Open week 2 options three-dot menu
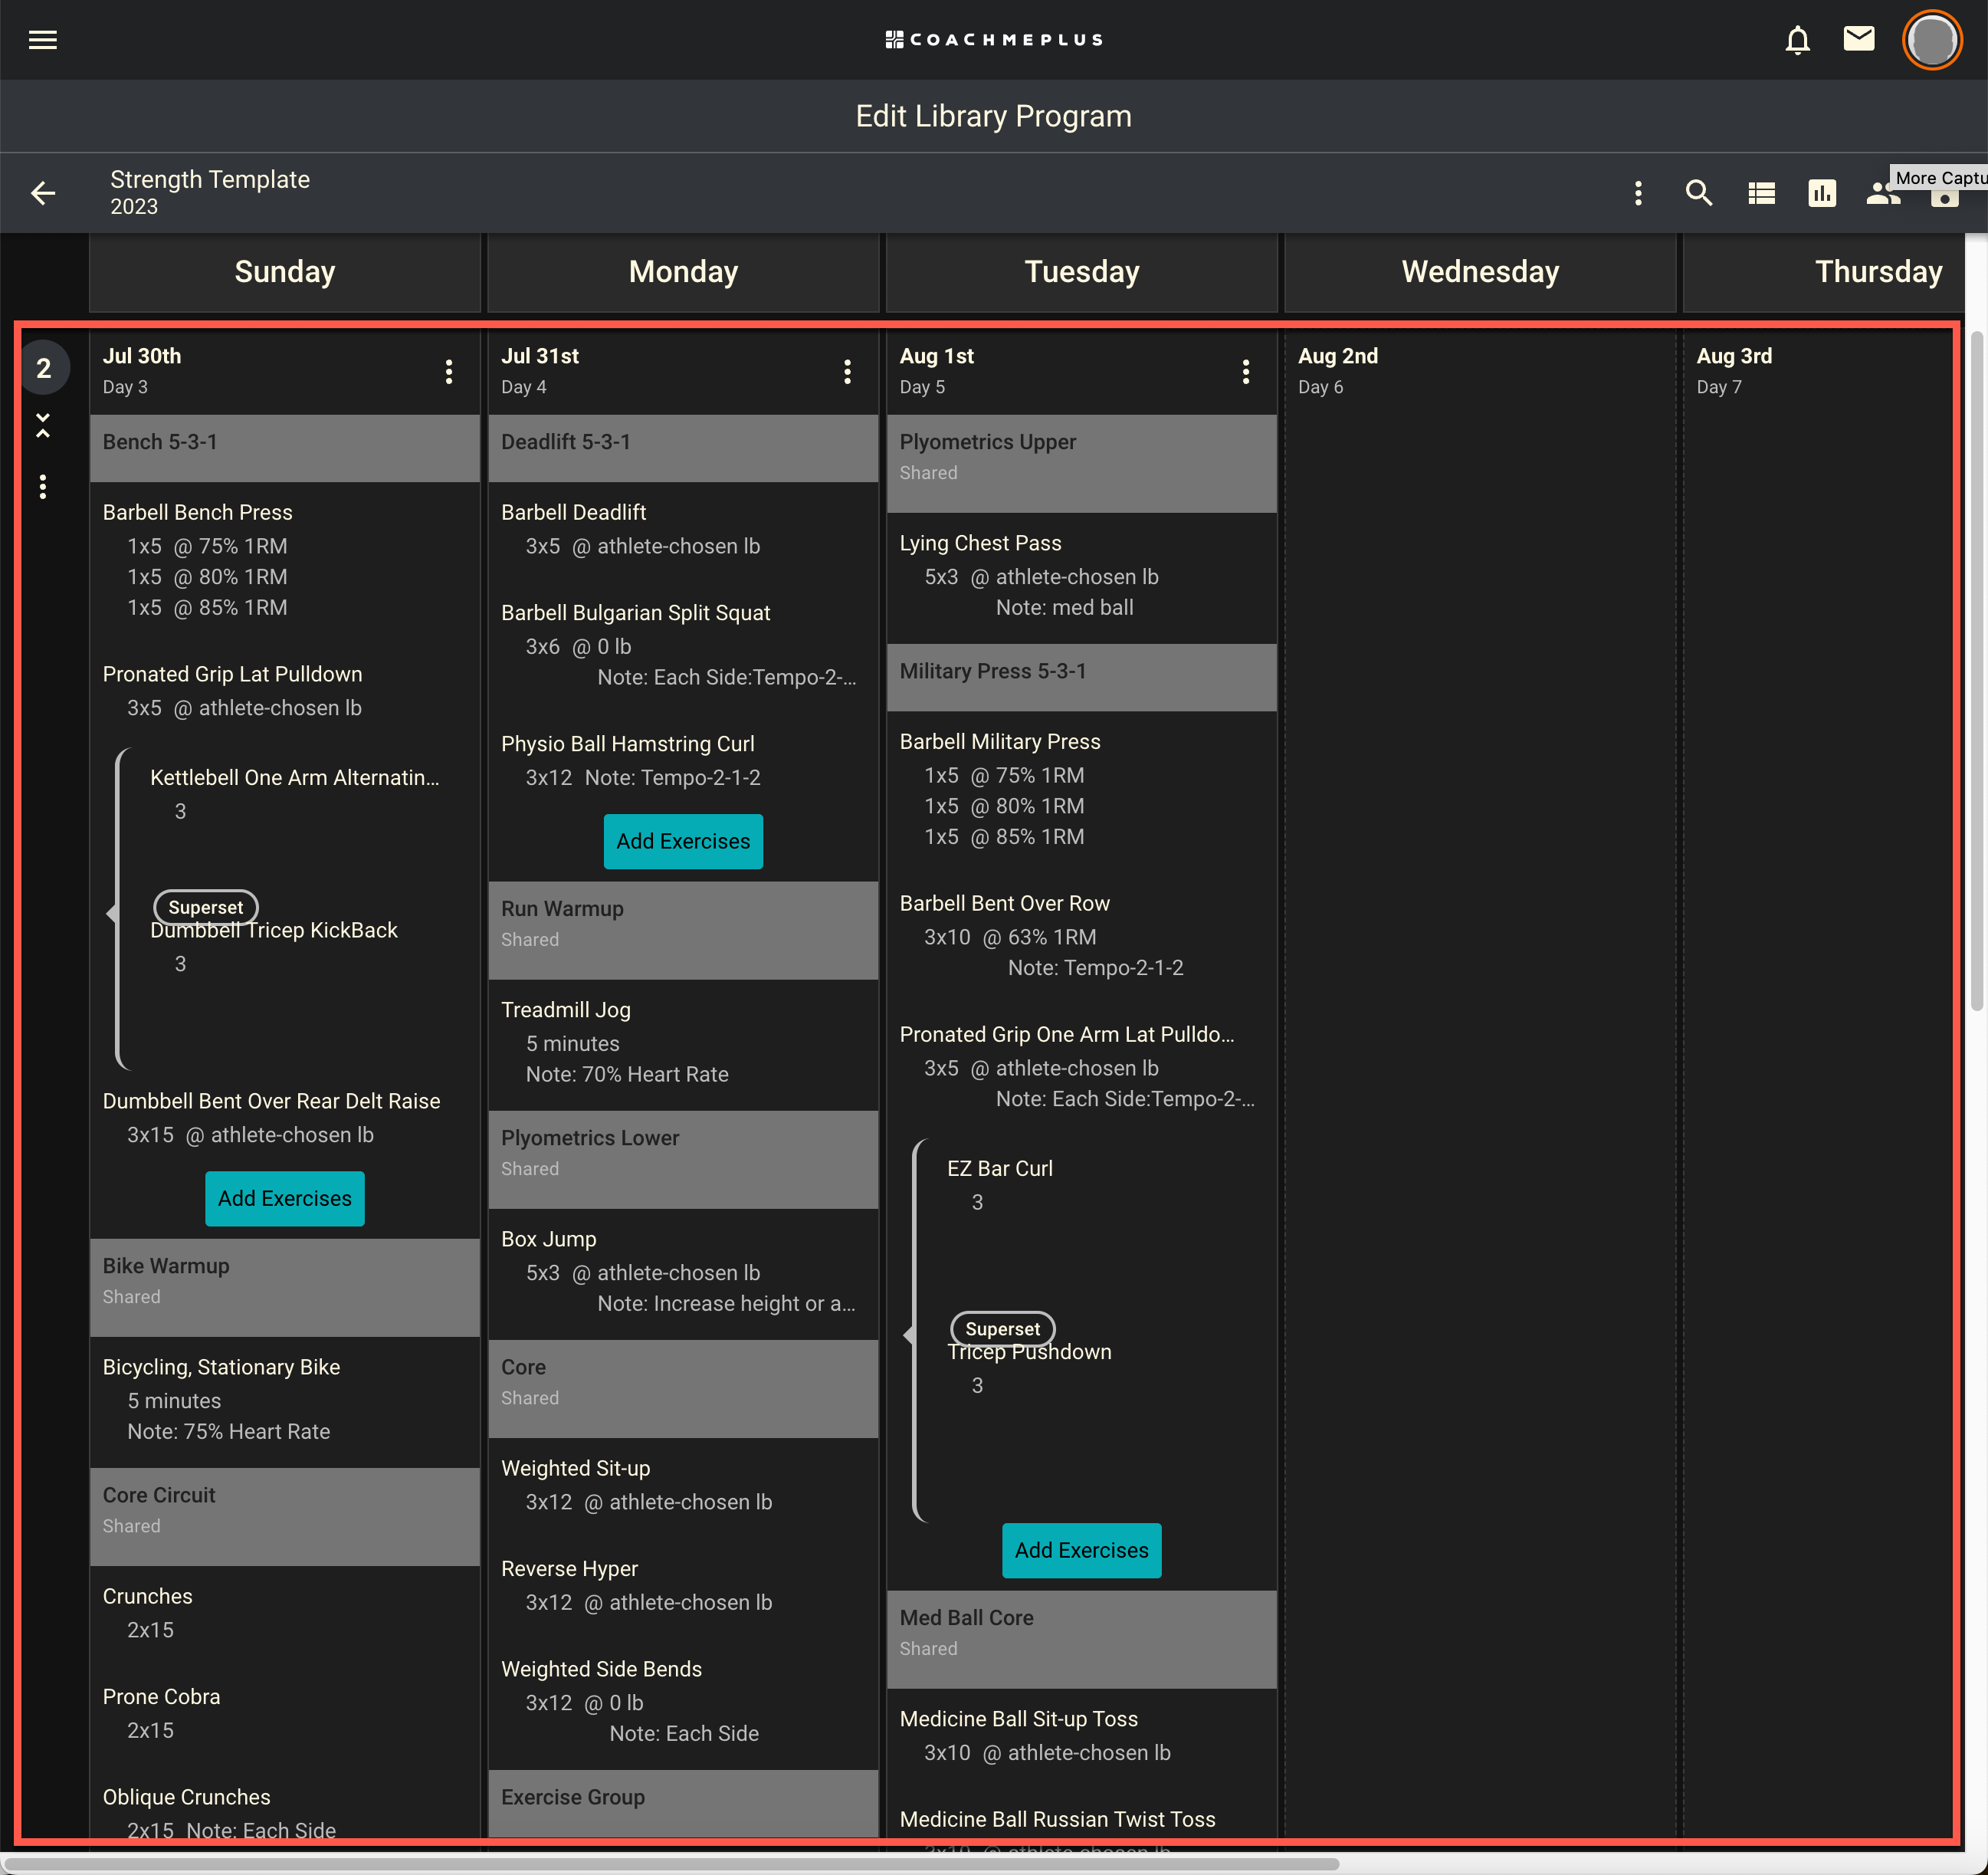1988x1875 pixels. pyautogui.click(x=42, y=487)
